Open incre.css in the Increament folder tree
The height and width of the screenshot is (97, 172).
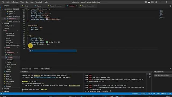[x=10, y=57]
